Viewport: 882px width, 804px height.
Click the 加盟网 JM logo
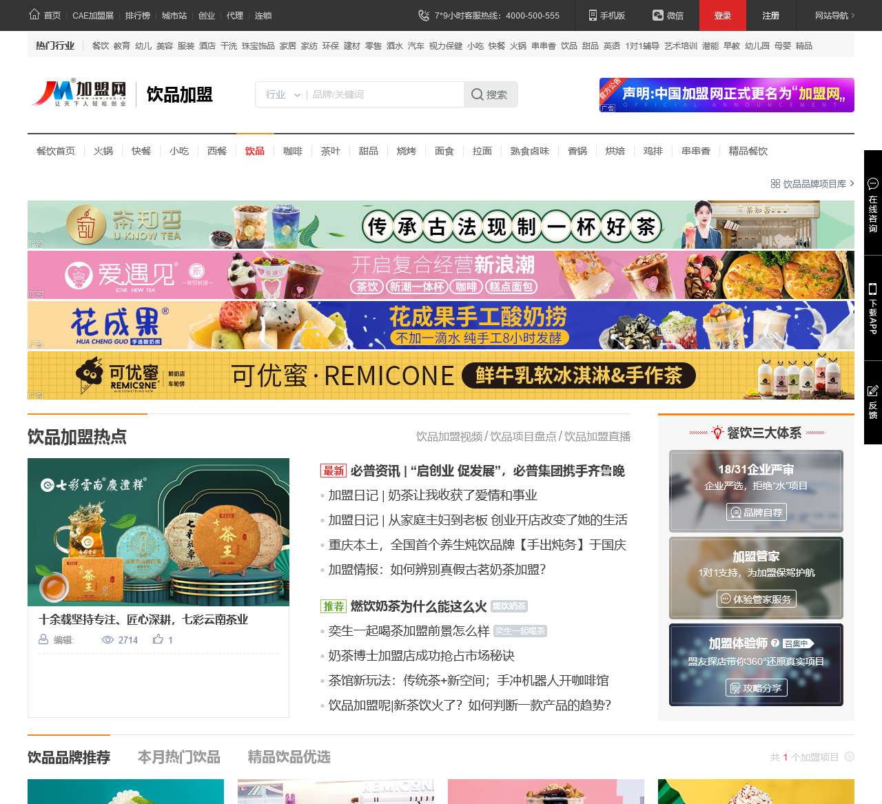[x=81, y=94]
